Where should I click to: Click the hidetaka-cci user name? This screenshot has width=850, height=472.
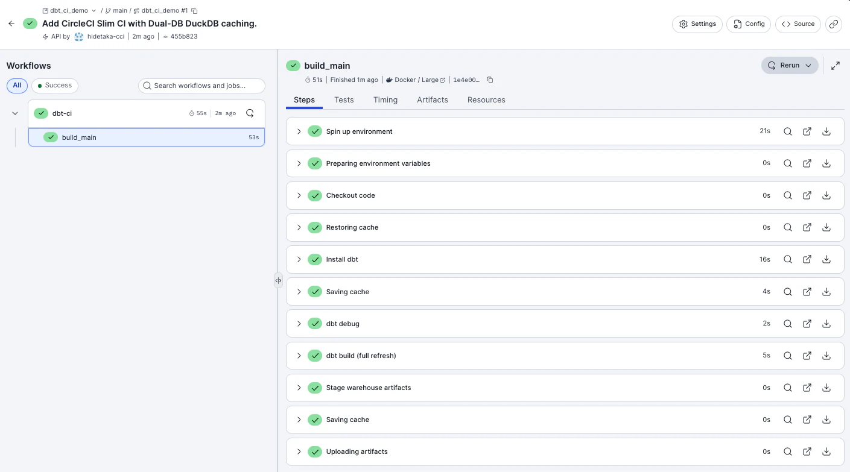click(x=106, y=37)
